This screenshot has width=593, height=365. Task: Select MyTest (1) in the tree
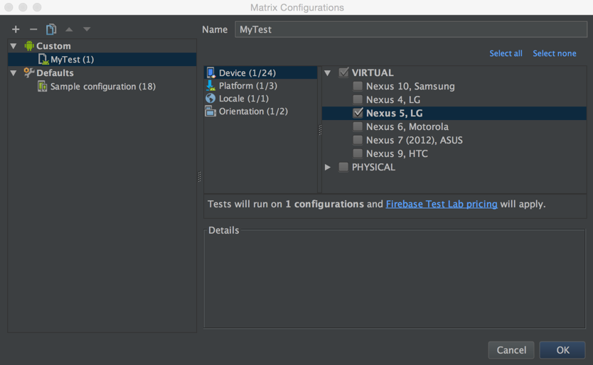pyautogui.click(x=102, y=60)
